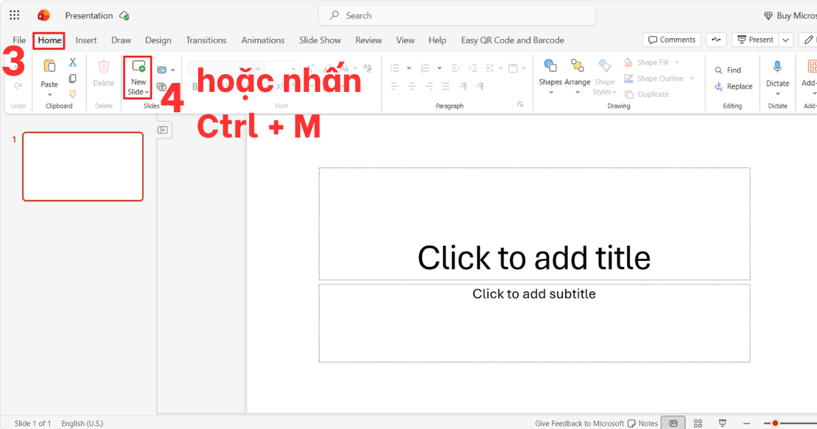Open the File menu
The width and height of the screenshot is (817, 429).
pos(19,40)
